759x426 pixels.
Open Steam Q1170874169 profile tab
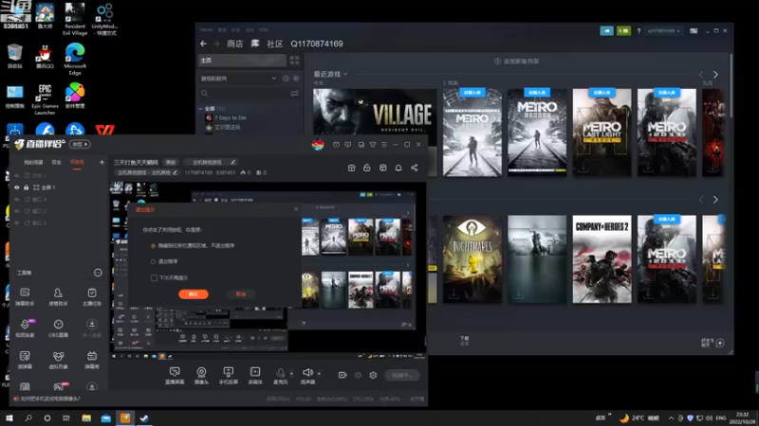pyautogui.click(x=317, y=44)
